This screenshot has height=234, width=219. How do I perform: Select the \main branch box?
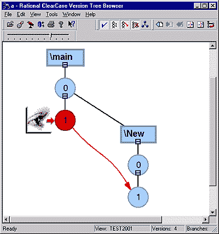tap(65, 57)
